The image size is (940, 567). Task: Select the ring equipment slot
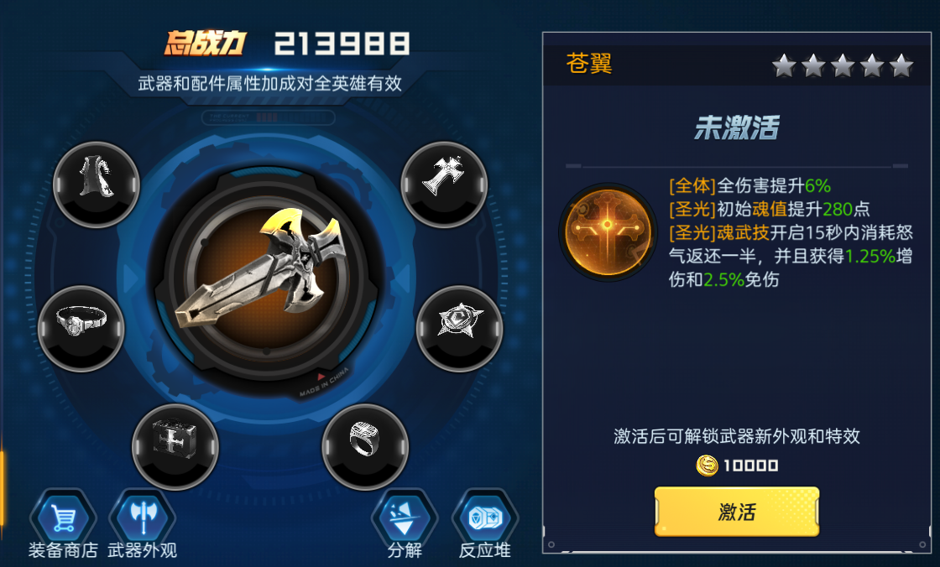coord(365,446)
